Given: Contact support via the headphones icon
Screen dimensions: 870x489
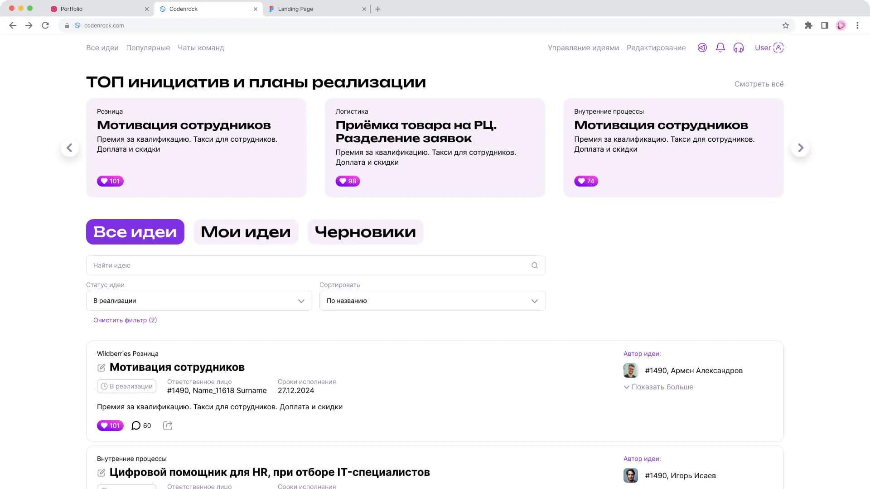Looking at the screenshot, I should coord(739,48).
